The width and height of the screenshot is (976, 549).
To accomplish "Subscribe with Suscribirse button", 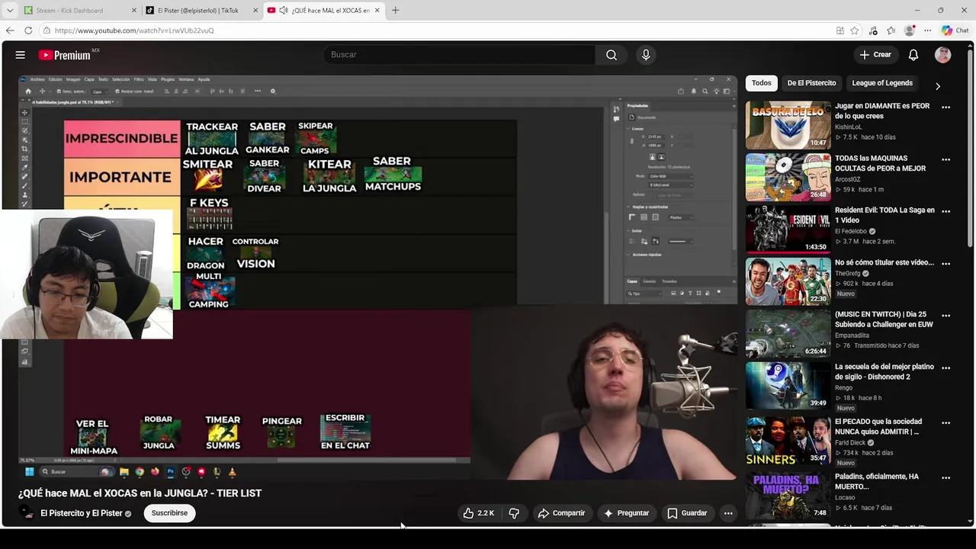I will (x=169, y=513).
